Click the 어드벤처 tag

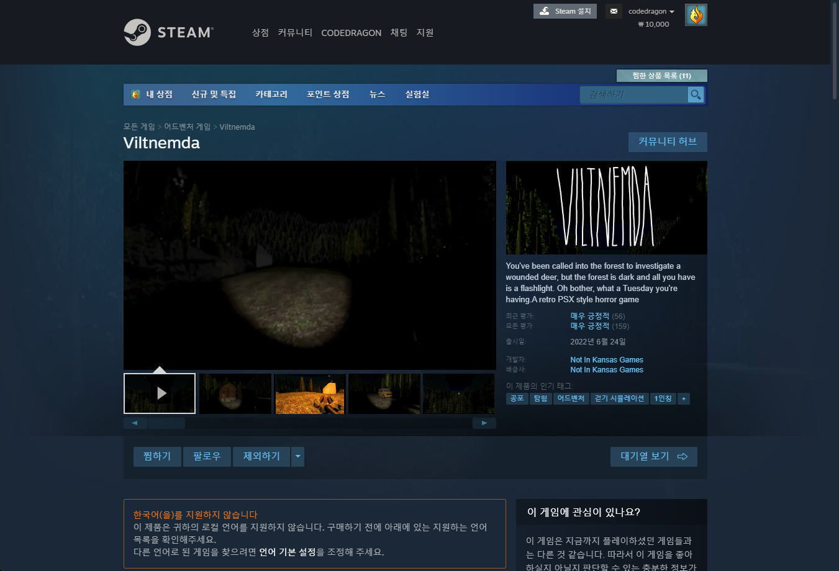[571, 398]
